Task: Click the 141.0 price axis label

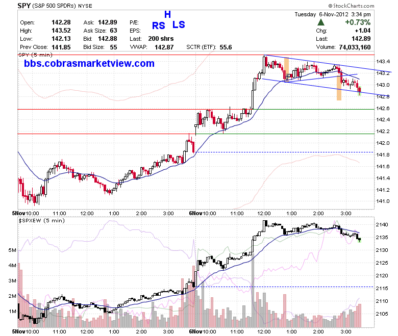Action: (x=383, y=201)
